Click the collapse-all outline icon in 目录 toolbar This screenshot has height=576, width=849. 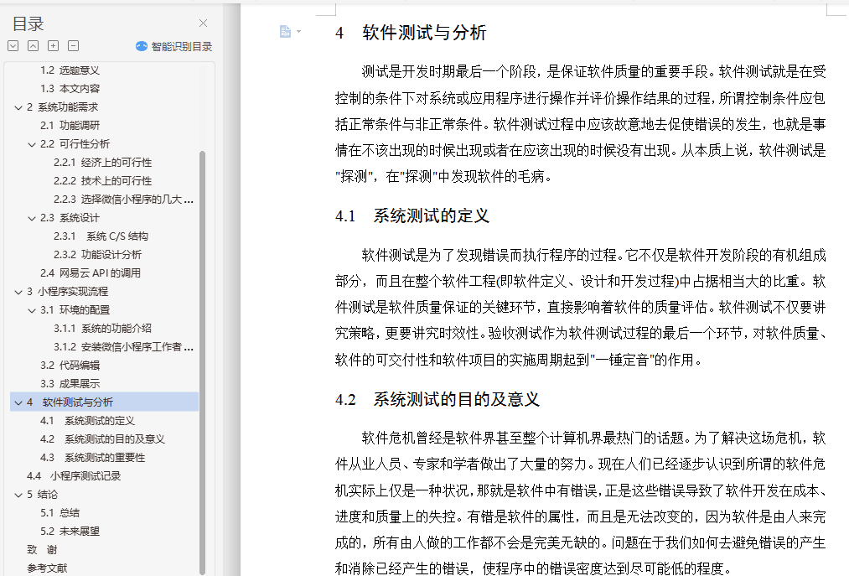click(x=33, y=46)
